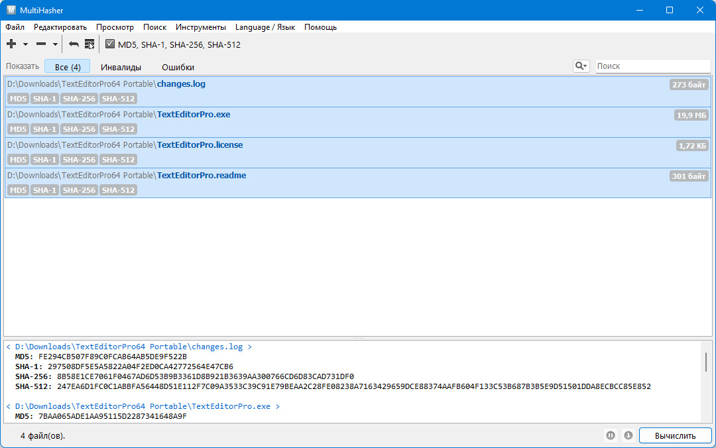Open the add files dropdown arrow
The image size is (716, 448).
(26, 44)
